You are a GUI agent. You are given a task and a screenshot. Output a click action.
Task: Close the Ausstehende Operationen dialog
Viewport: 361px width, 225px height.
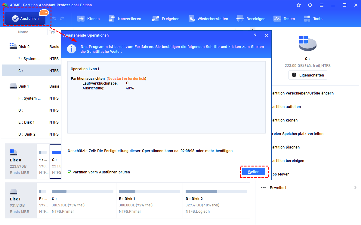[x=266, y=35]
